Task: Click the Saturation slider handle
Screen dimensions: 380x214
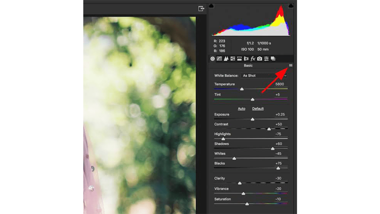Action: [x=247, y=204]
